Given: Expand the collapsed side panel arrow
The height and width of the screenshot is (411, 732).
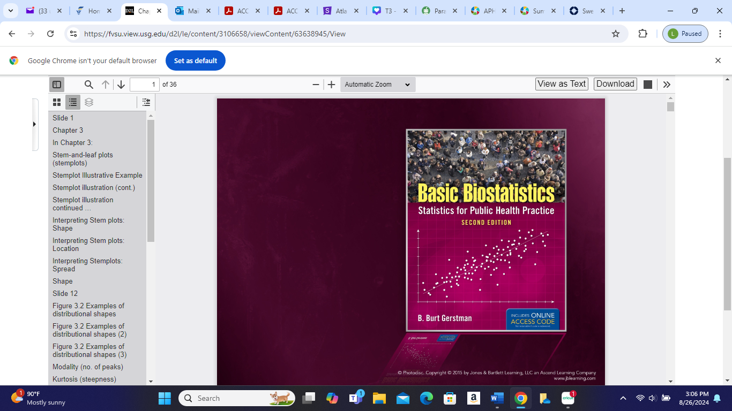Looking at the screenshot, I should pos(35,124).
